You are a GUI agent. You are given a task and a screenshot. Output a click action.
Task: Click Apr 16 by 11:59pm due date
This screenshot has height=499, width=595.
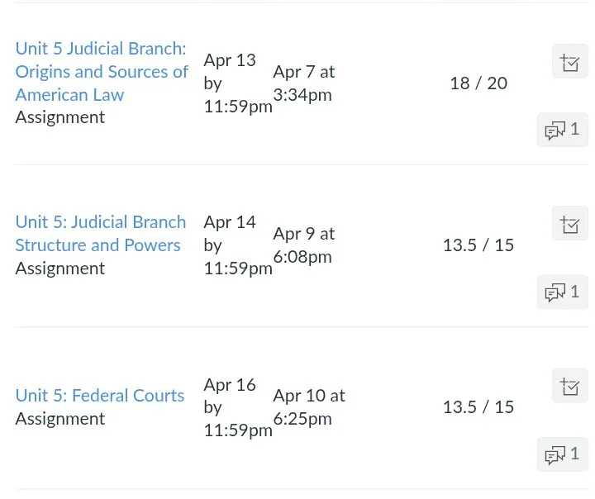tap(236, 407)
